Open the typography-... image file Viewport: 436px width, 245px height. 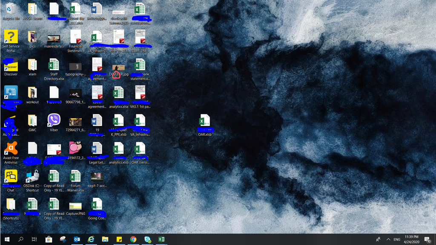click(75, 69)
